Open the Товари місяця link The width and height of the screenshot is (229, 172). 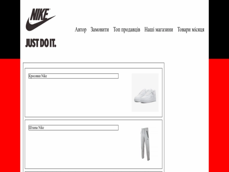point(191,30)
